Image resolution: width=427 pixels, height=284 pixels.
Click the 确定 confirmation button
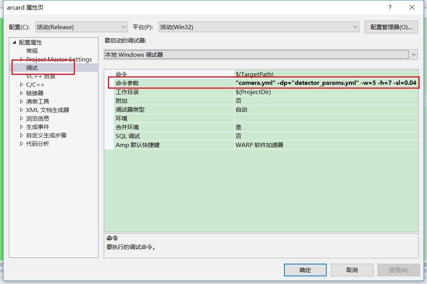click(x=305, y=270)
